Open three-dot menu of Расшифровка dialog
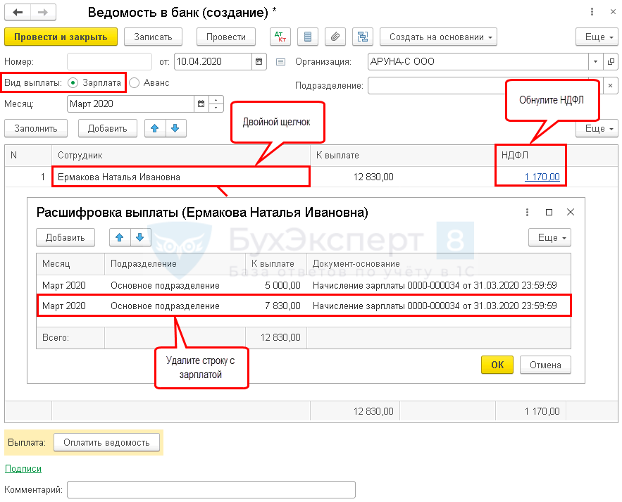The height and width of the screenshot is (502, 622). point(527,212)
